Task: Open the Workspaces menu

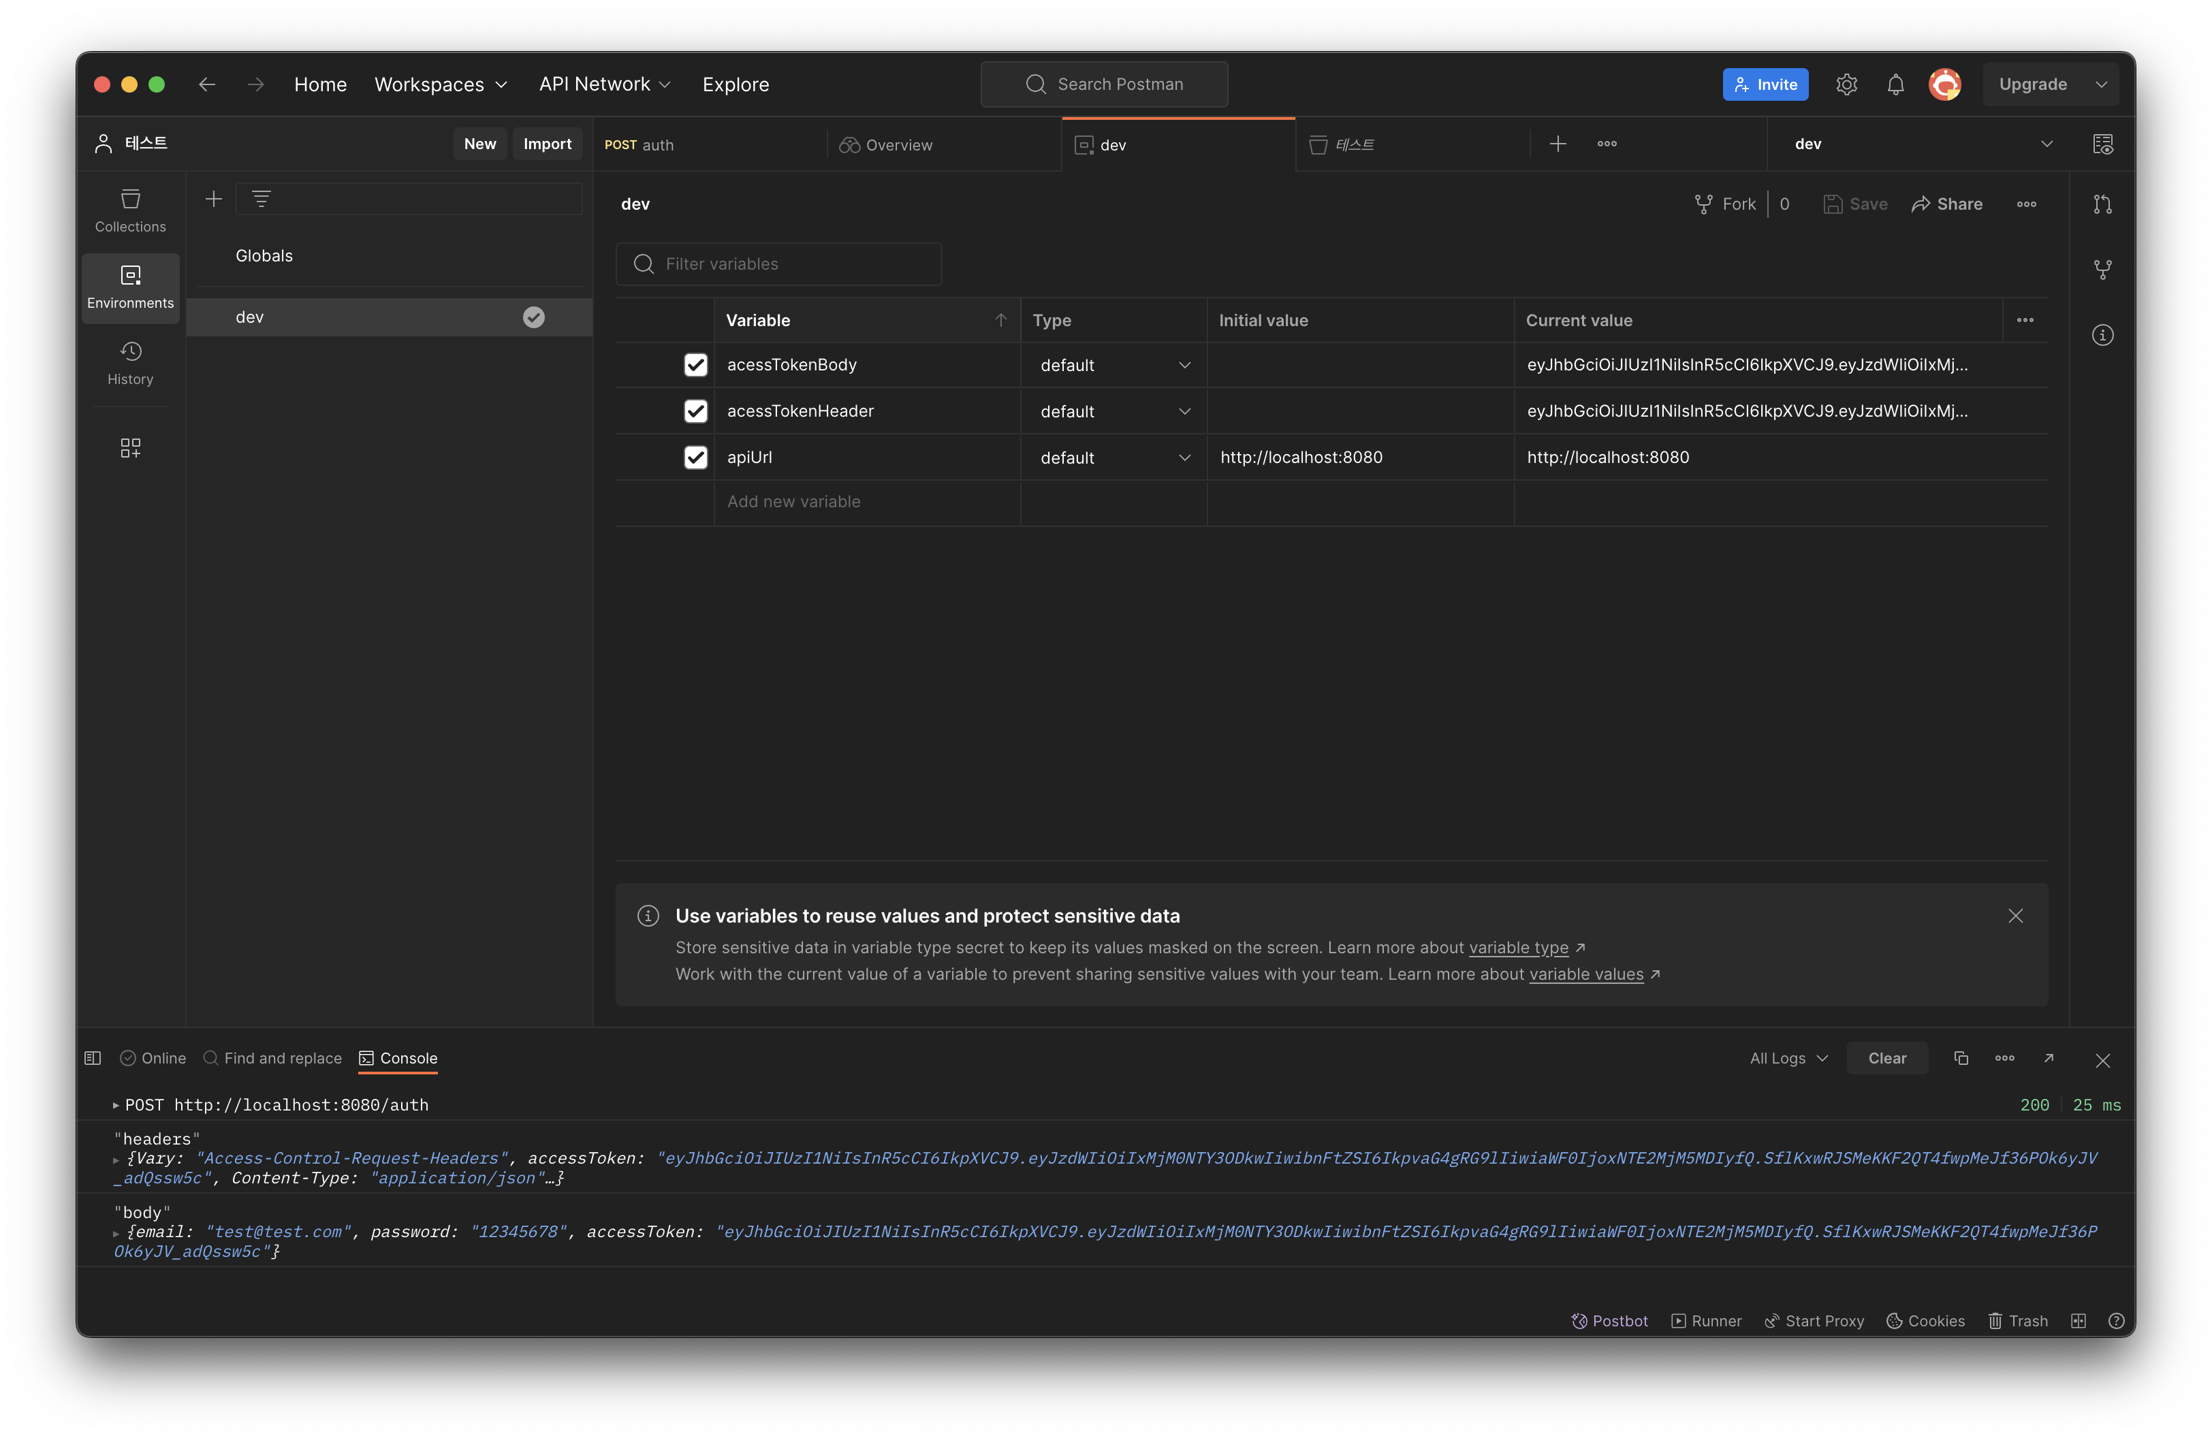Action: click(441, 84)
